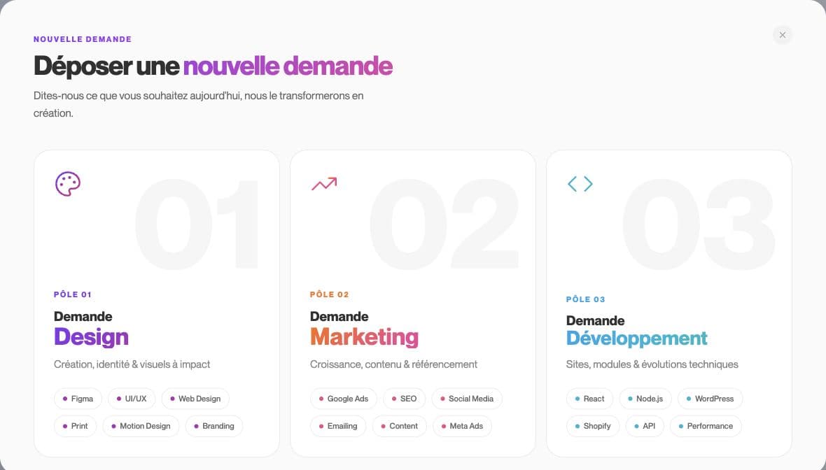Image resolution: width=826 pixels, height=470 pixels.
Task: Click the Figma tag
Action: [x=78, y=399]
